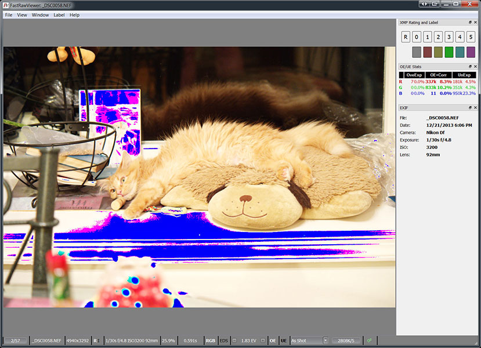Click the 25.9% zoom level indicator
The width and height of the screenshot is (481, 348).
pos(168,340)
